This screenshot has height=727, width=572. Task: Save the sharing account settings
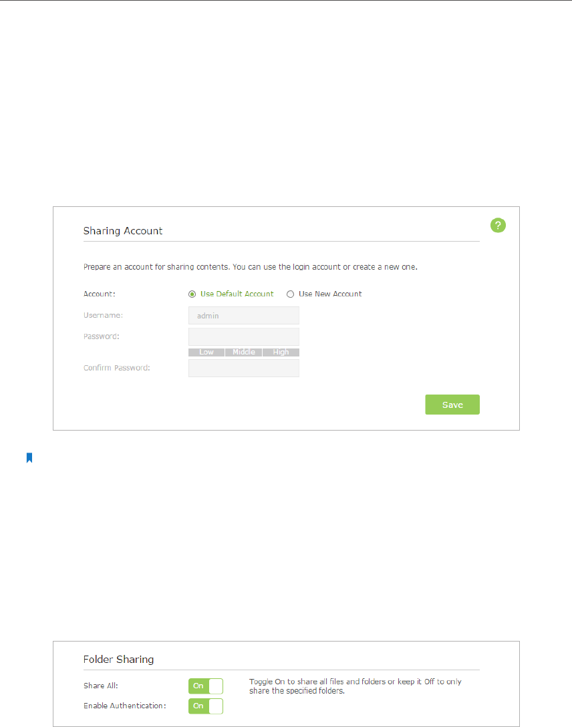(x=452, y=405)
